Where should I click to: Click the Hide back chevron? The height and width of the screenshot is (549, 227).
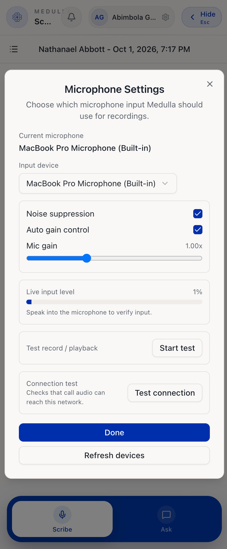click(x=192, y=17)
